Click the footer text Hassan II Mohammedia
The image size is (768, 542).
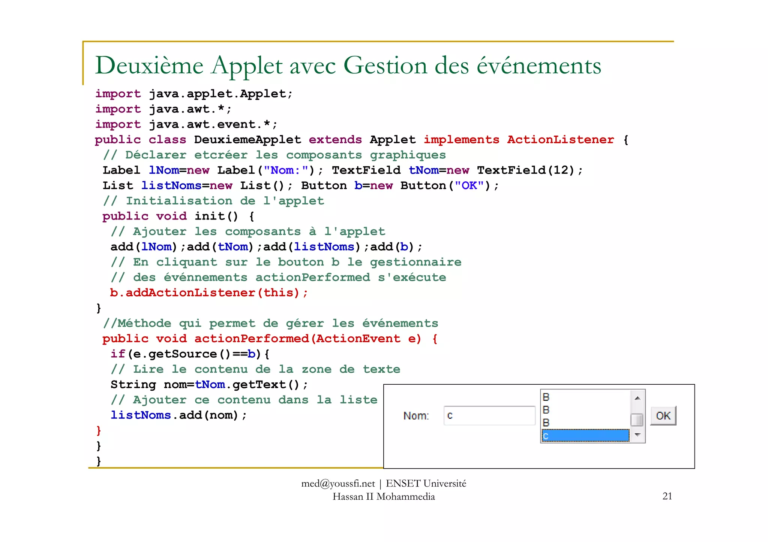coord(384,497)
